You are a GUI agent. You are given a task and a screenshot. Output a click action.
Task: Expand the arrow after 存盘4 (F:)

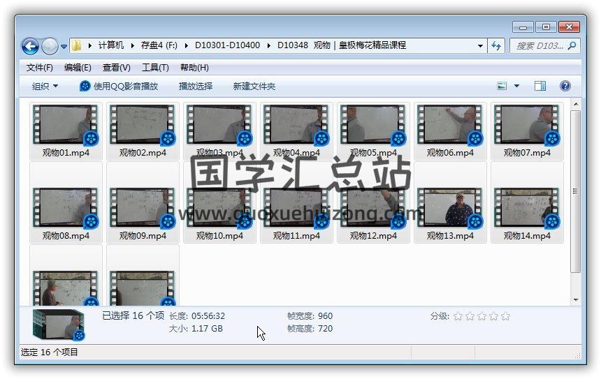click(x=187, y=45)
